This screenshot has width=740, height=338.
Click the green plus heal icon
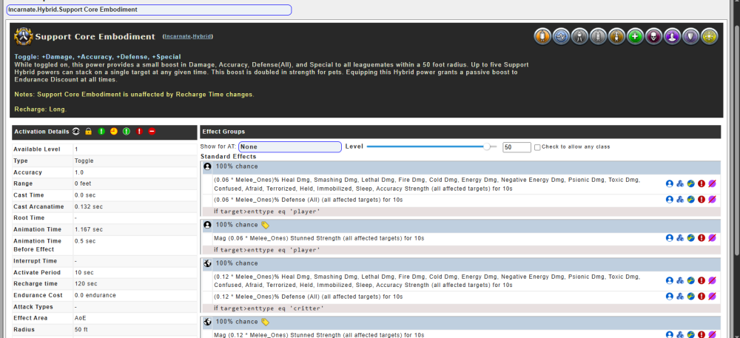[634, 36]
